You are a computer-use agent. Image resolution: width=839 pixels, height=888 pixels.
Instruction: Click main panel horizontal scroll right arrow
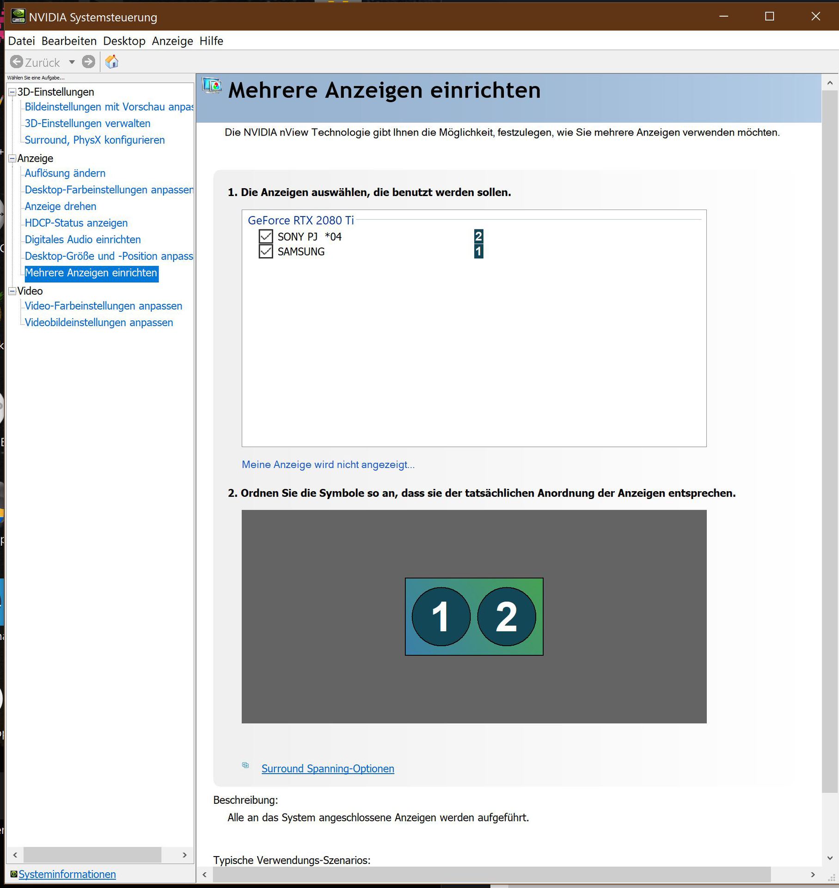pyautogui.click(x=813, y=874)
